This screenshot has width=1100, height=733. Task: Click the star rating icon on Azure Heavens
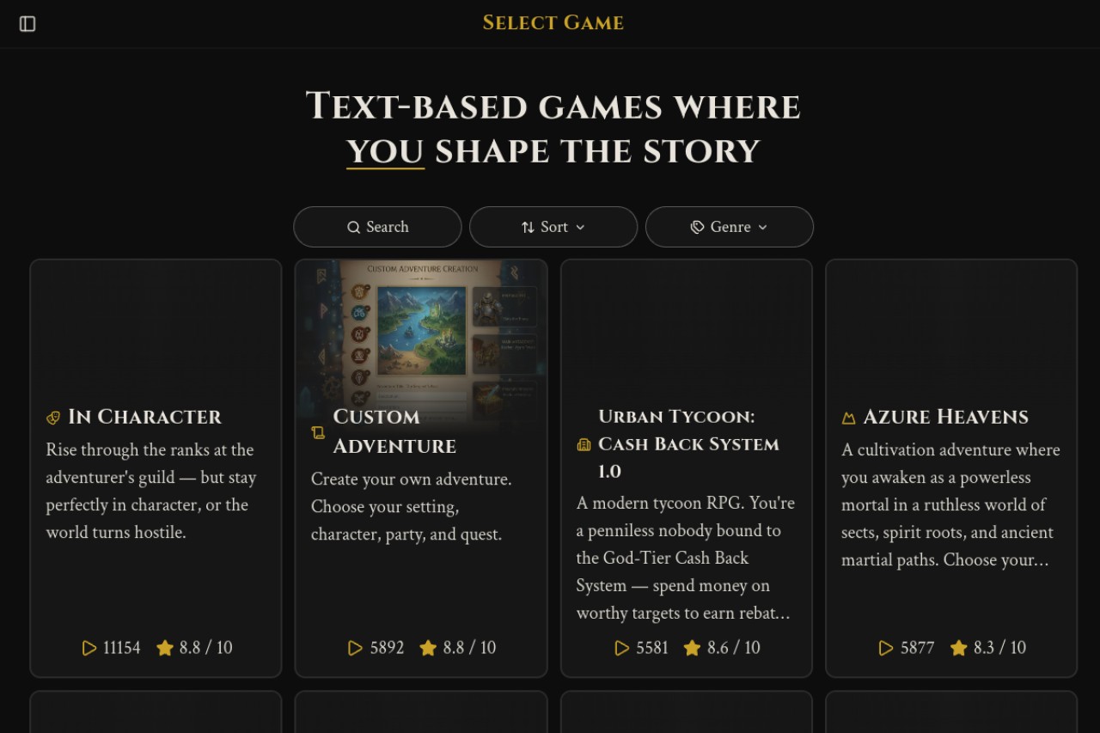(959, 648)
